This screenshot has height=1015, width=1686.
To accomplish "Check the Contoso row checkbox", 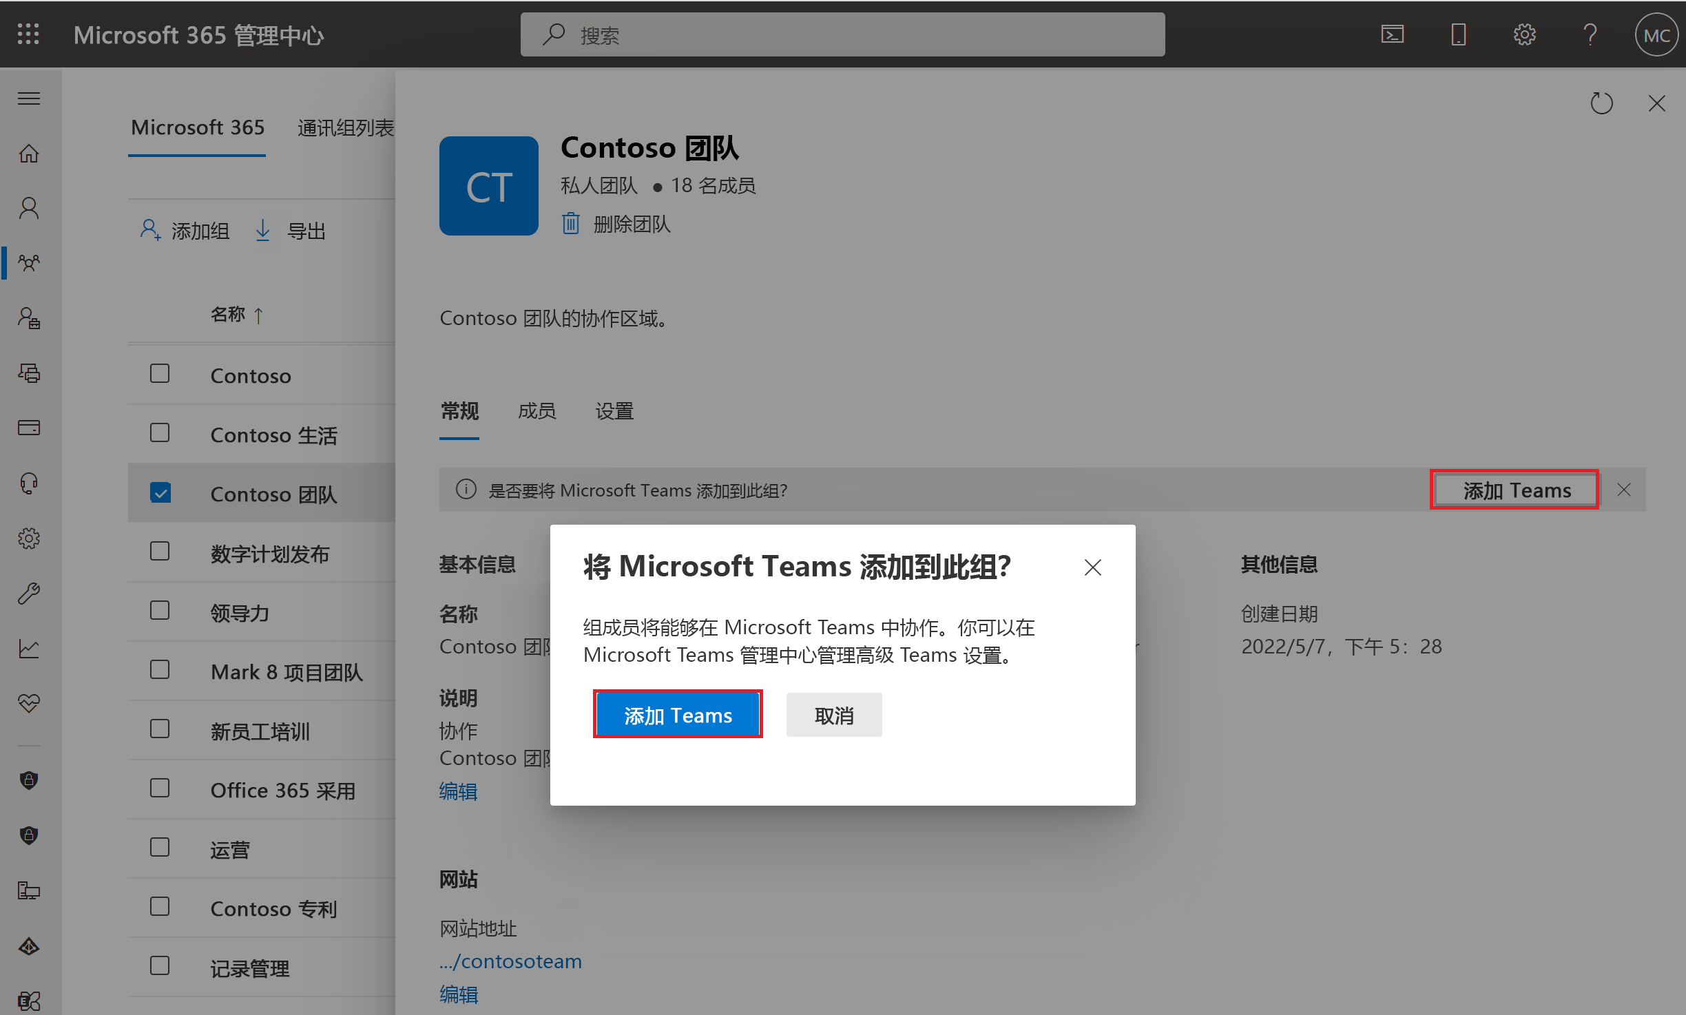I will 160,374.
